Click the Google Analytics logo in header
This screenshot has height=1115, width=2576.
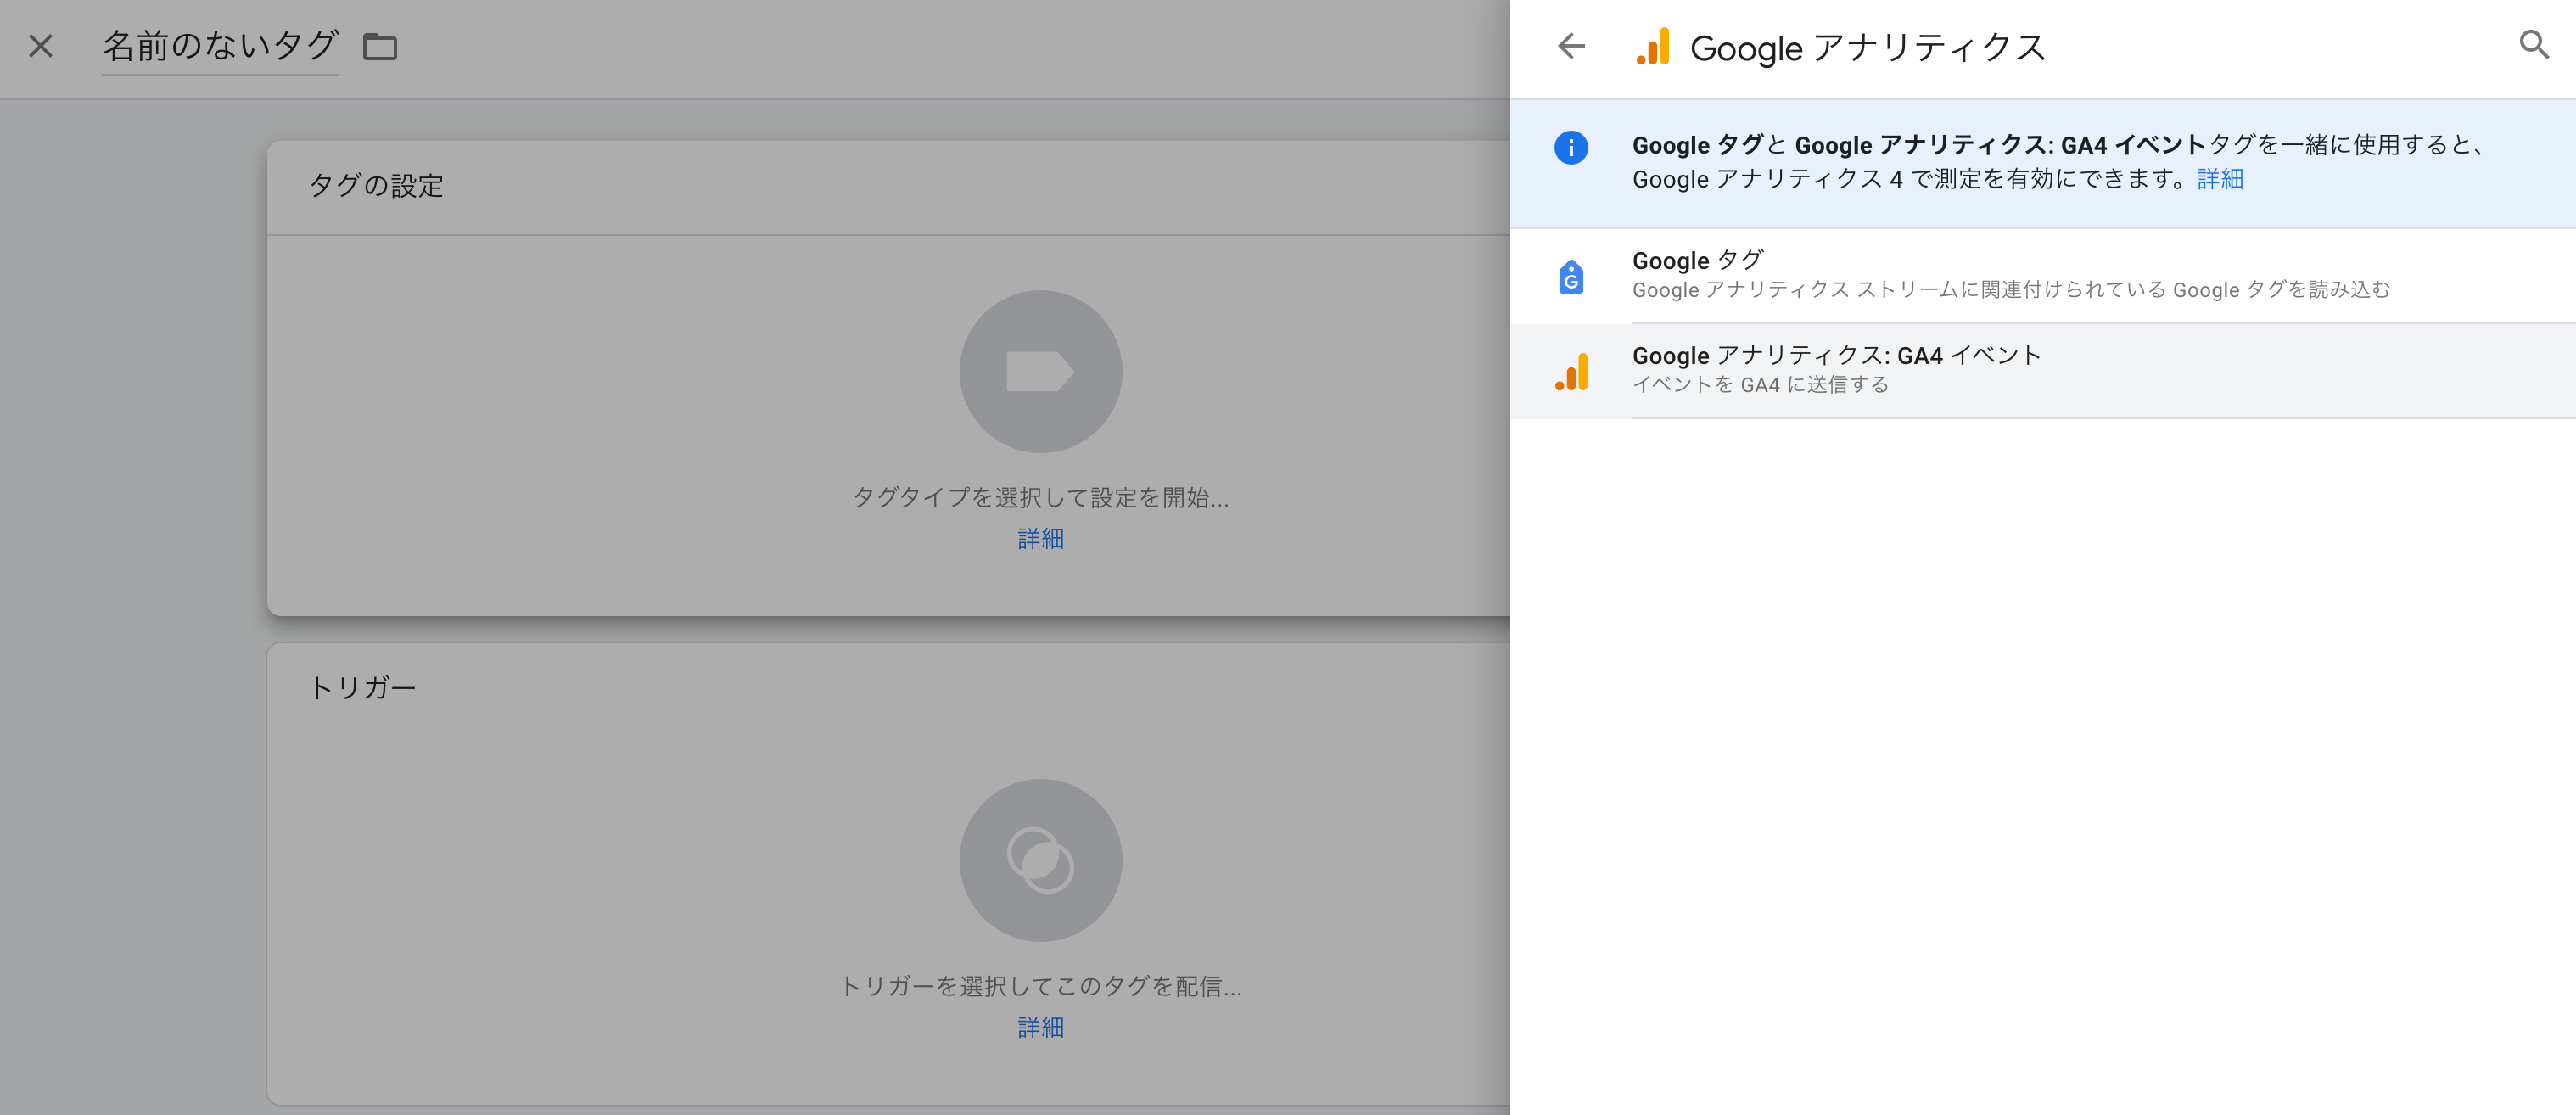(1653, 47)
